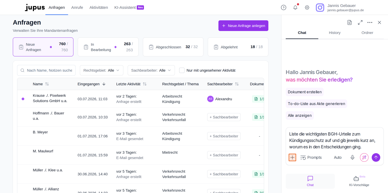
Task: Click the Jannis Gebauer profile avatar
Action: click(x=320, y=7)
